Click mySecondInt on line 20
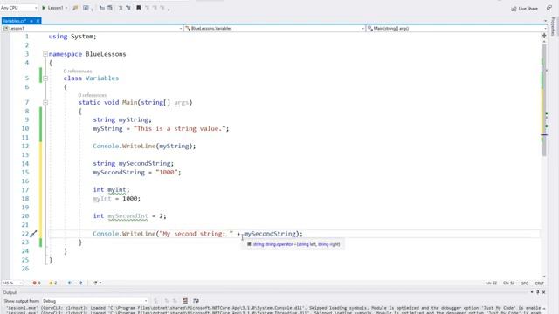The height and width of the screenshot is (314, 559). point(128,216)
